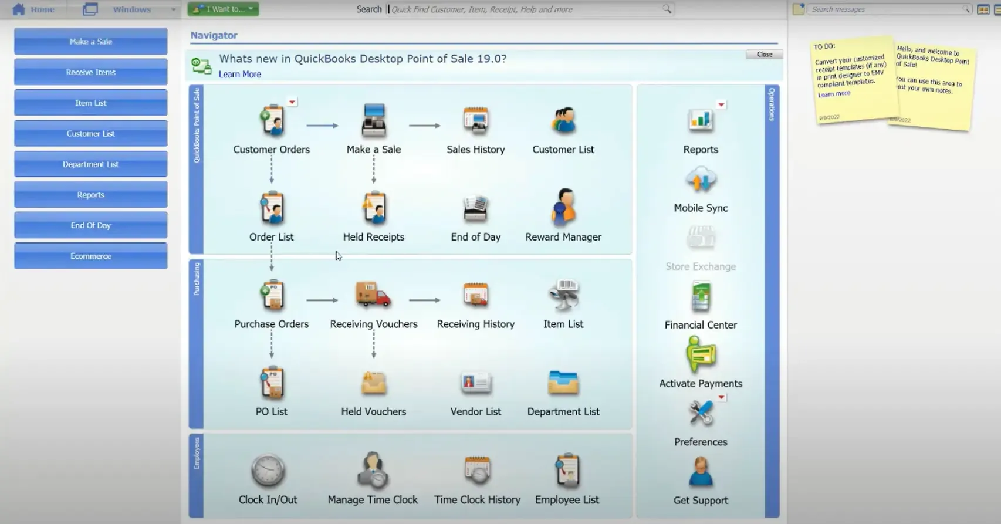Click the End Of Day sidebar button
Screen dimensions: 1001x524
(x=91, y=225)
